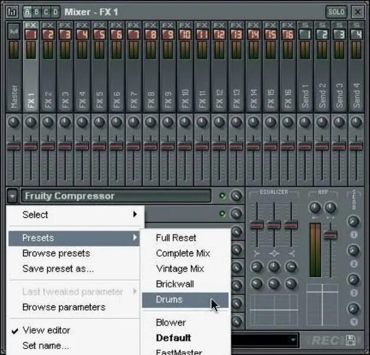Select mixer layout D button
This screenshot has width=370, height=355.
[x=55, y=12]
